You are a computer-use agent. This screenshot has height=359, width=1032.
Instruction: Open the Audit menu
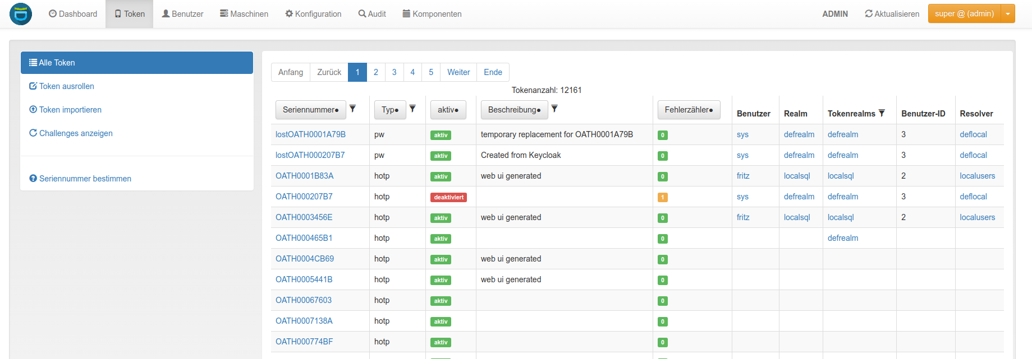pyautogui.click(x=372, y=14)
